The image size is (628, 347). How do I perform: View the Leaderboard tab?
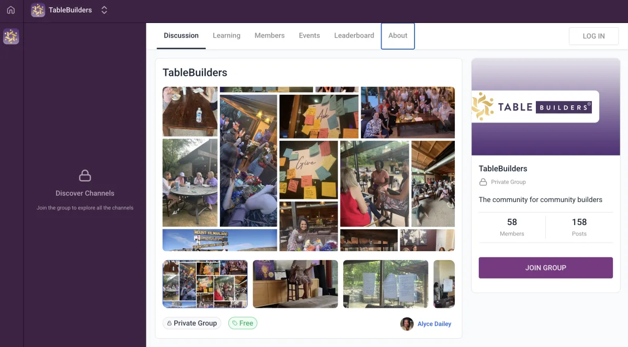pyautogui.click(x=354, y=36)
